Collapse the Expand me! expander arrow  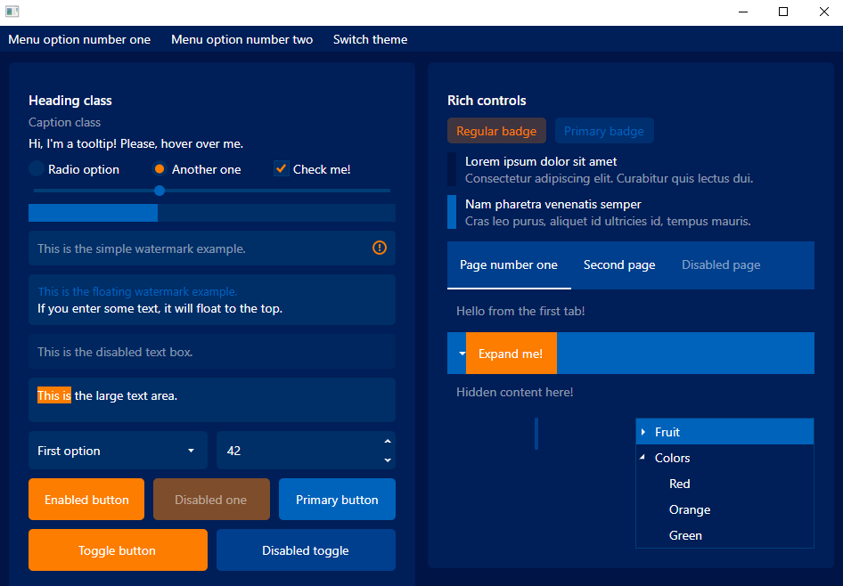pos(462,354)
